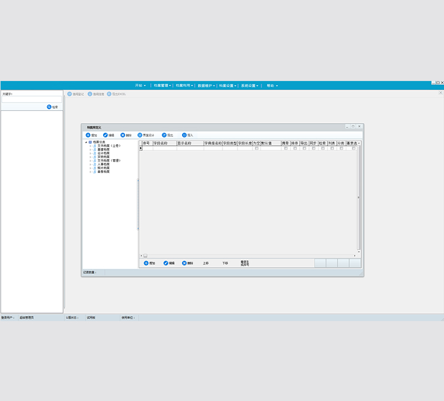Click the bottom field 增加 add icon

[x=146, y=263]
